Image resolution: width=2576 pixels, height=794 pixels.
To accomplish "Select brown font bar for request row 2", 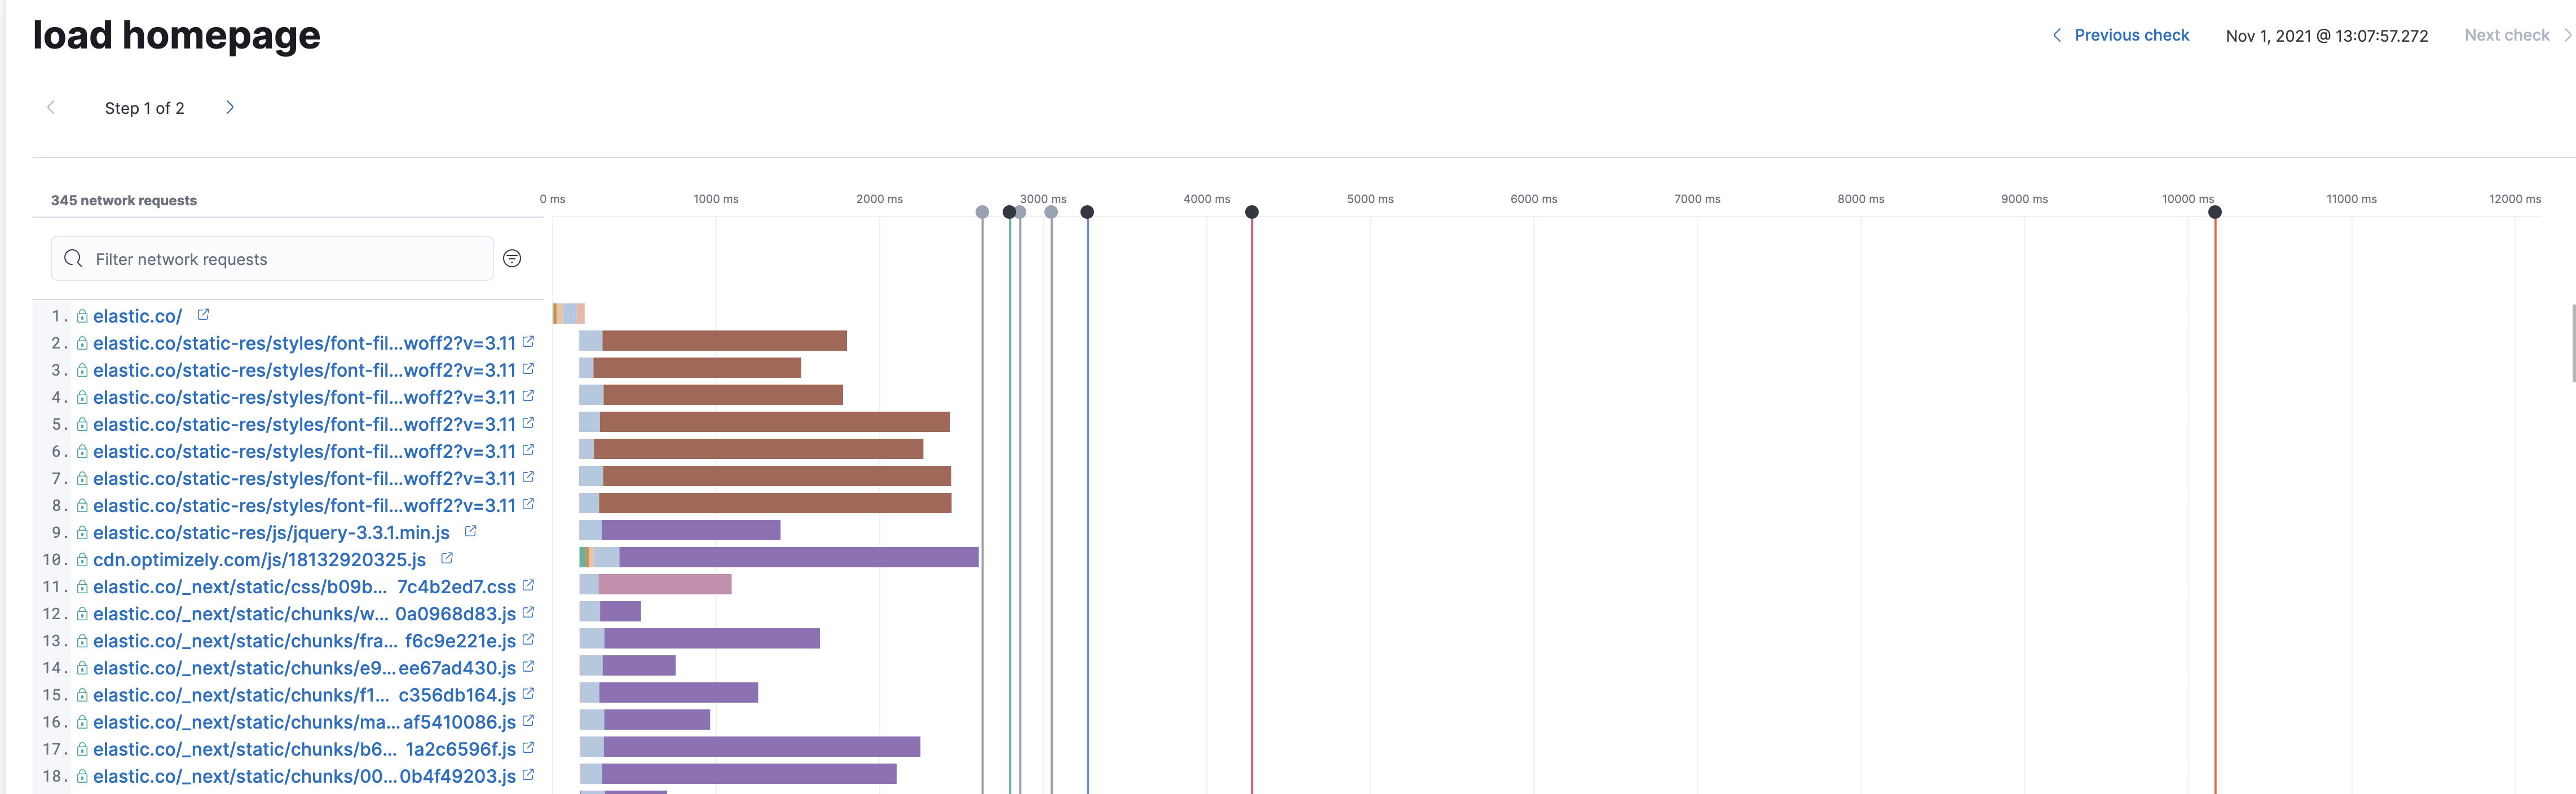I will click(724, 340).
